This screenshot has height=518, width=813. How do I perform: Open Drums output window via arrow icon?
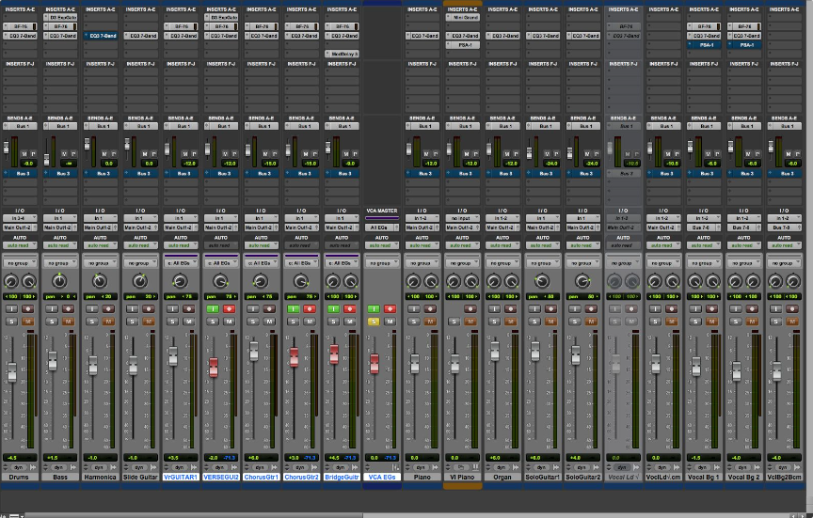32,467
